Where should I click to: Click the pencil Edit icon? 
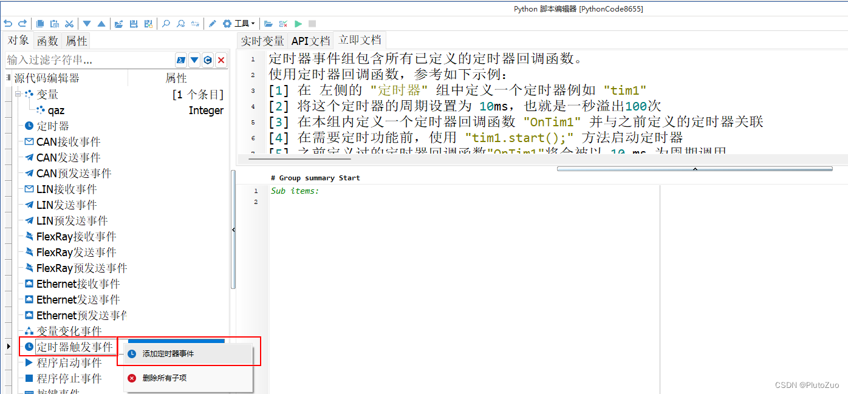point(212,23)
